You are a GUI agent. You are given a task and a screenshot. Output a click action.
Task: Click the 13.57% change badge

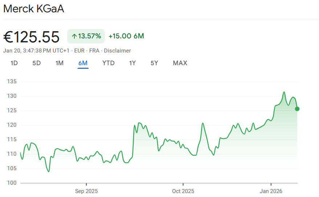click(86, 36)
